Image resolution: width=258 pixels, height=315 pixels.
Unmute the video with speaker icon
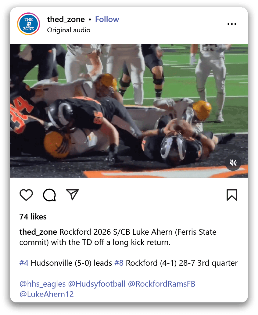coord(233,163)
